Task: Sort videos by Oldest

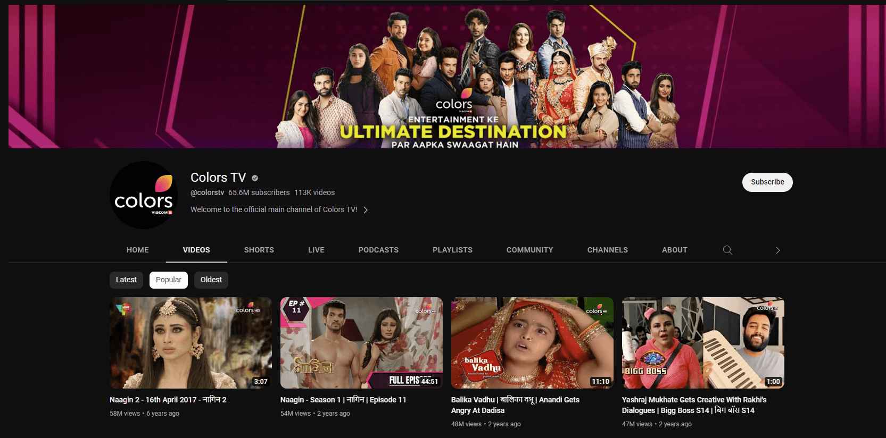Action: [x=211, y=280]
